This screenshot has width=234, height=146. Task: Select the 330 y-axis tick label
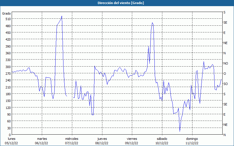8,60
